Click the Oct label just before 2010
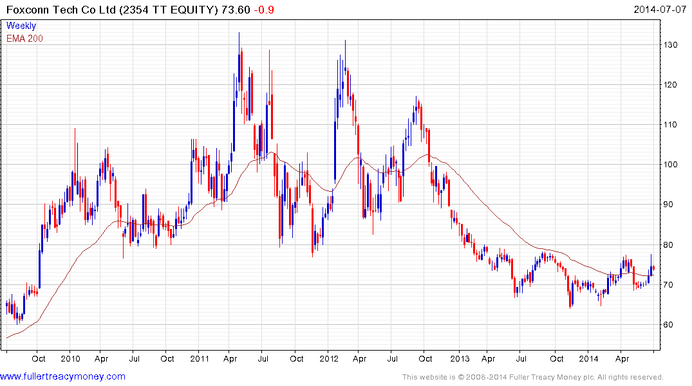This screenshot has height=386, width=692. coord(39,358)
